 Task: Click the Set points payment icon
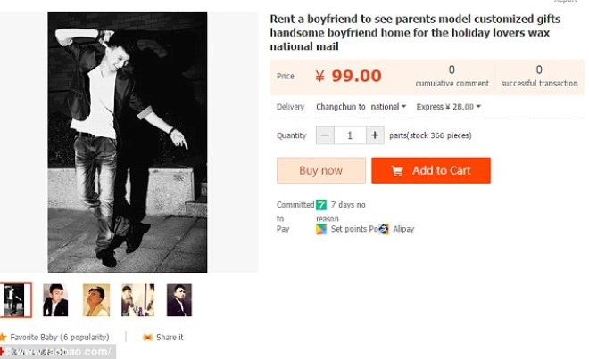[x=321, y=229]
